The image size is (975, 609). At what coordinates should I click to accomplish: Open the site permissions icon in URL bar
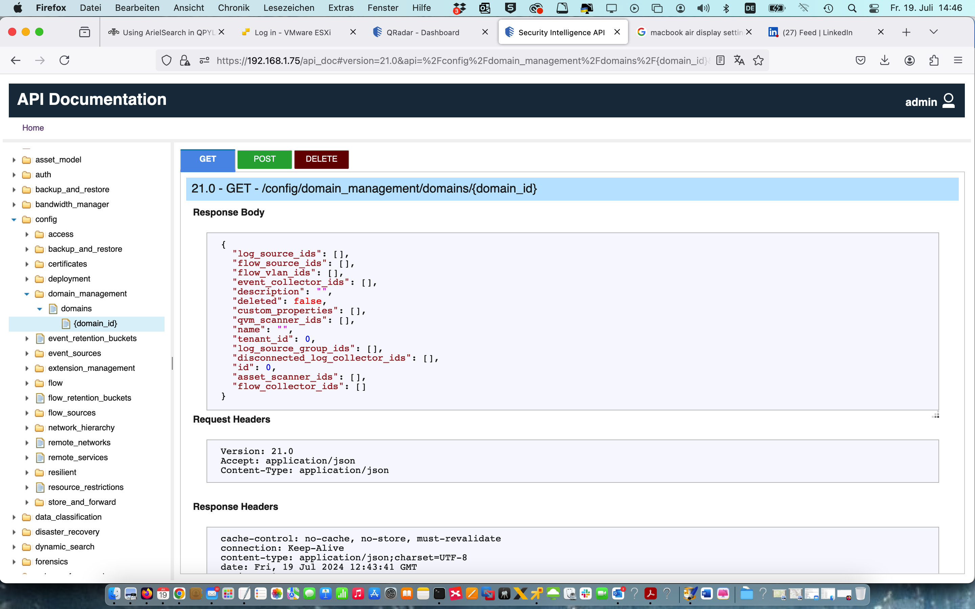point(204,61)
